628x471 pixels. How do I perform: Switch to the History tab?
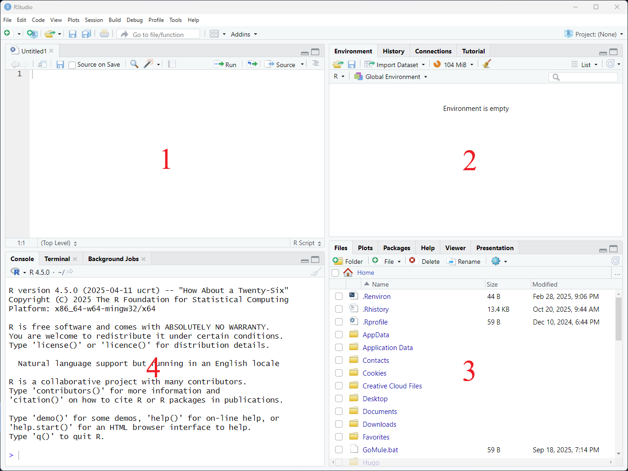(x=393, y=51)
